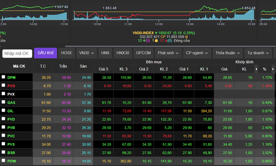Open the POW stock code
This screenshot has width=276, height=166.
coord(12,161)
